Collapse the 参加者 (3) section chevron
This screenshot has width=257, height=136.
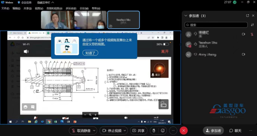(186, 16)
